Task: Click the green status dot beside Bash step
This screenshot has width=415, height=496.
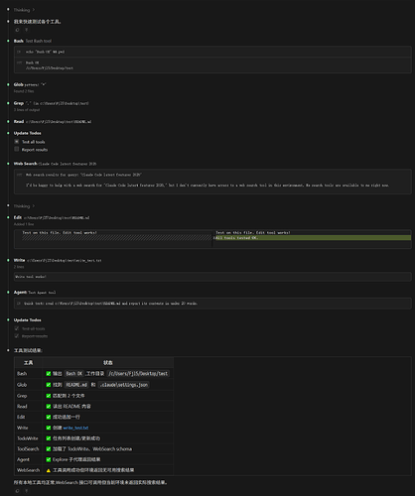Action: (8, 41)
